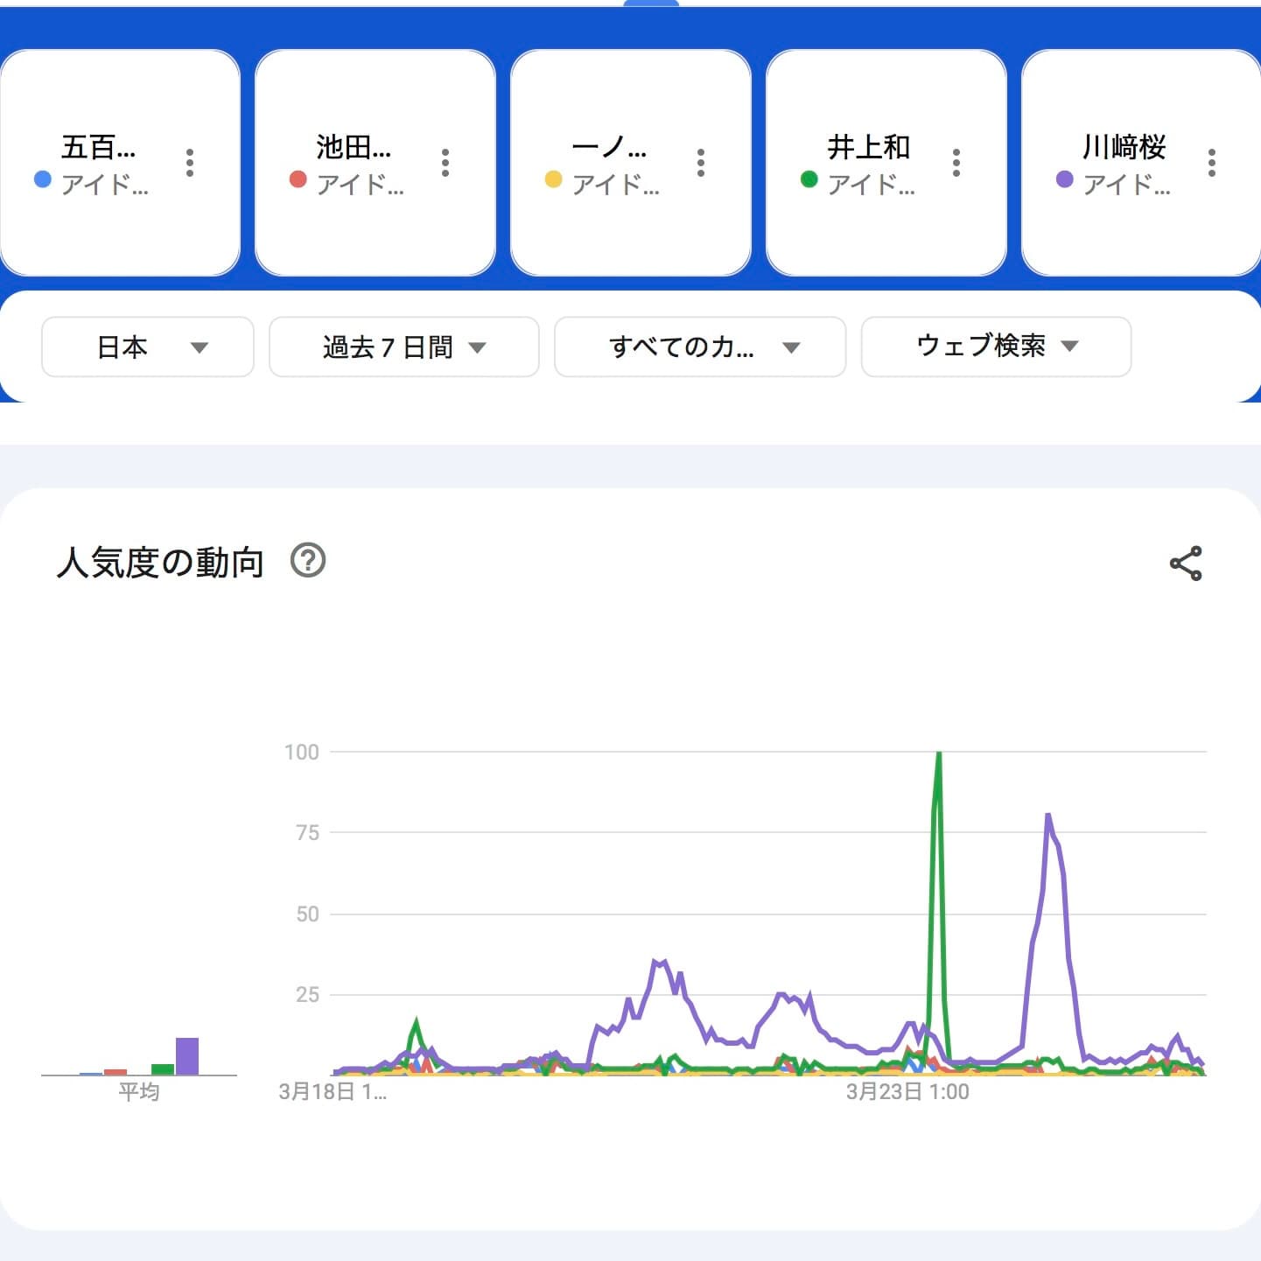Click the 川﨑桜 search term text
Viewport: 1261px width, 1261px height.
pos(1124,147)
